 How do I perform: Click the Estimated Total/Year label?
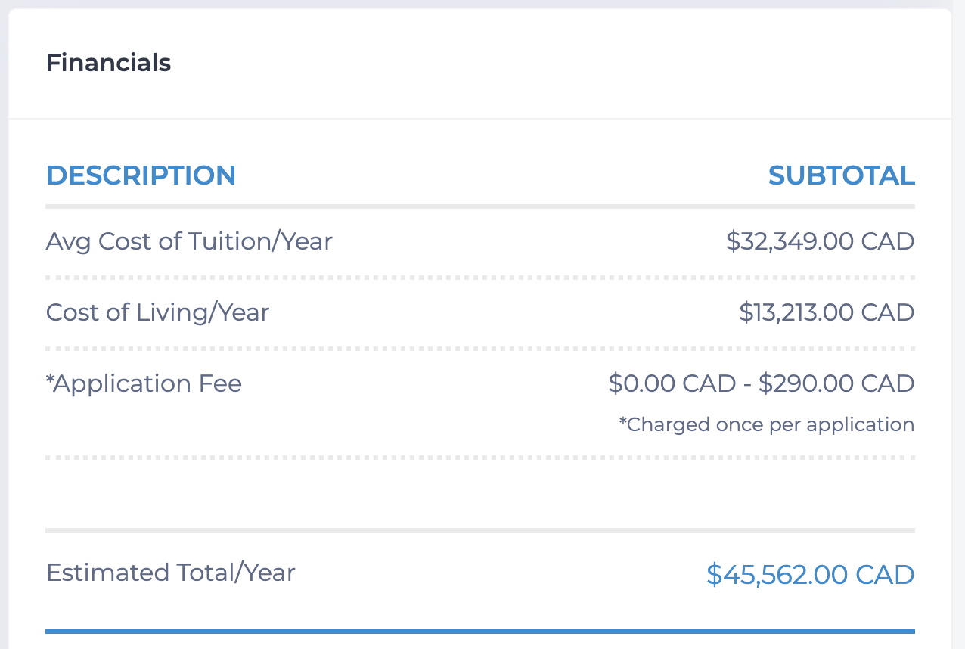[x=171, y=573]
